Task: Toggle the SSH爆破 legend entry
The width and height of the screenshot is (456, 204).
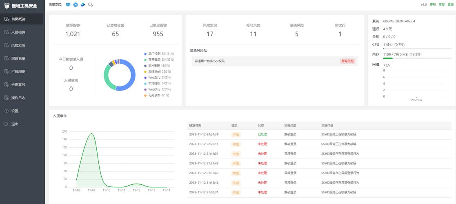Action: [x=156, y=65]
